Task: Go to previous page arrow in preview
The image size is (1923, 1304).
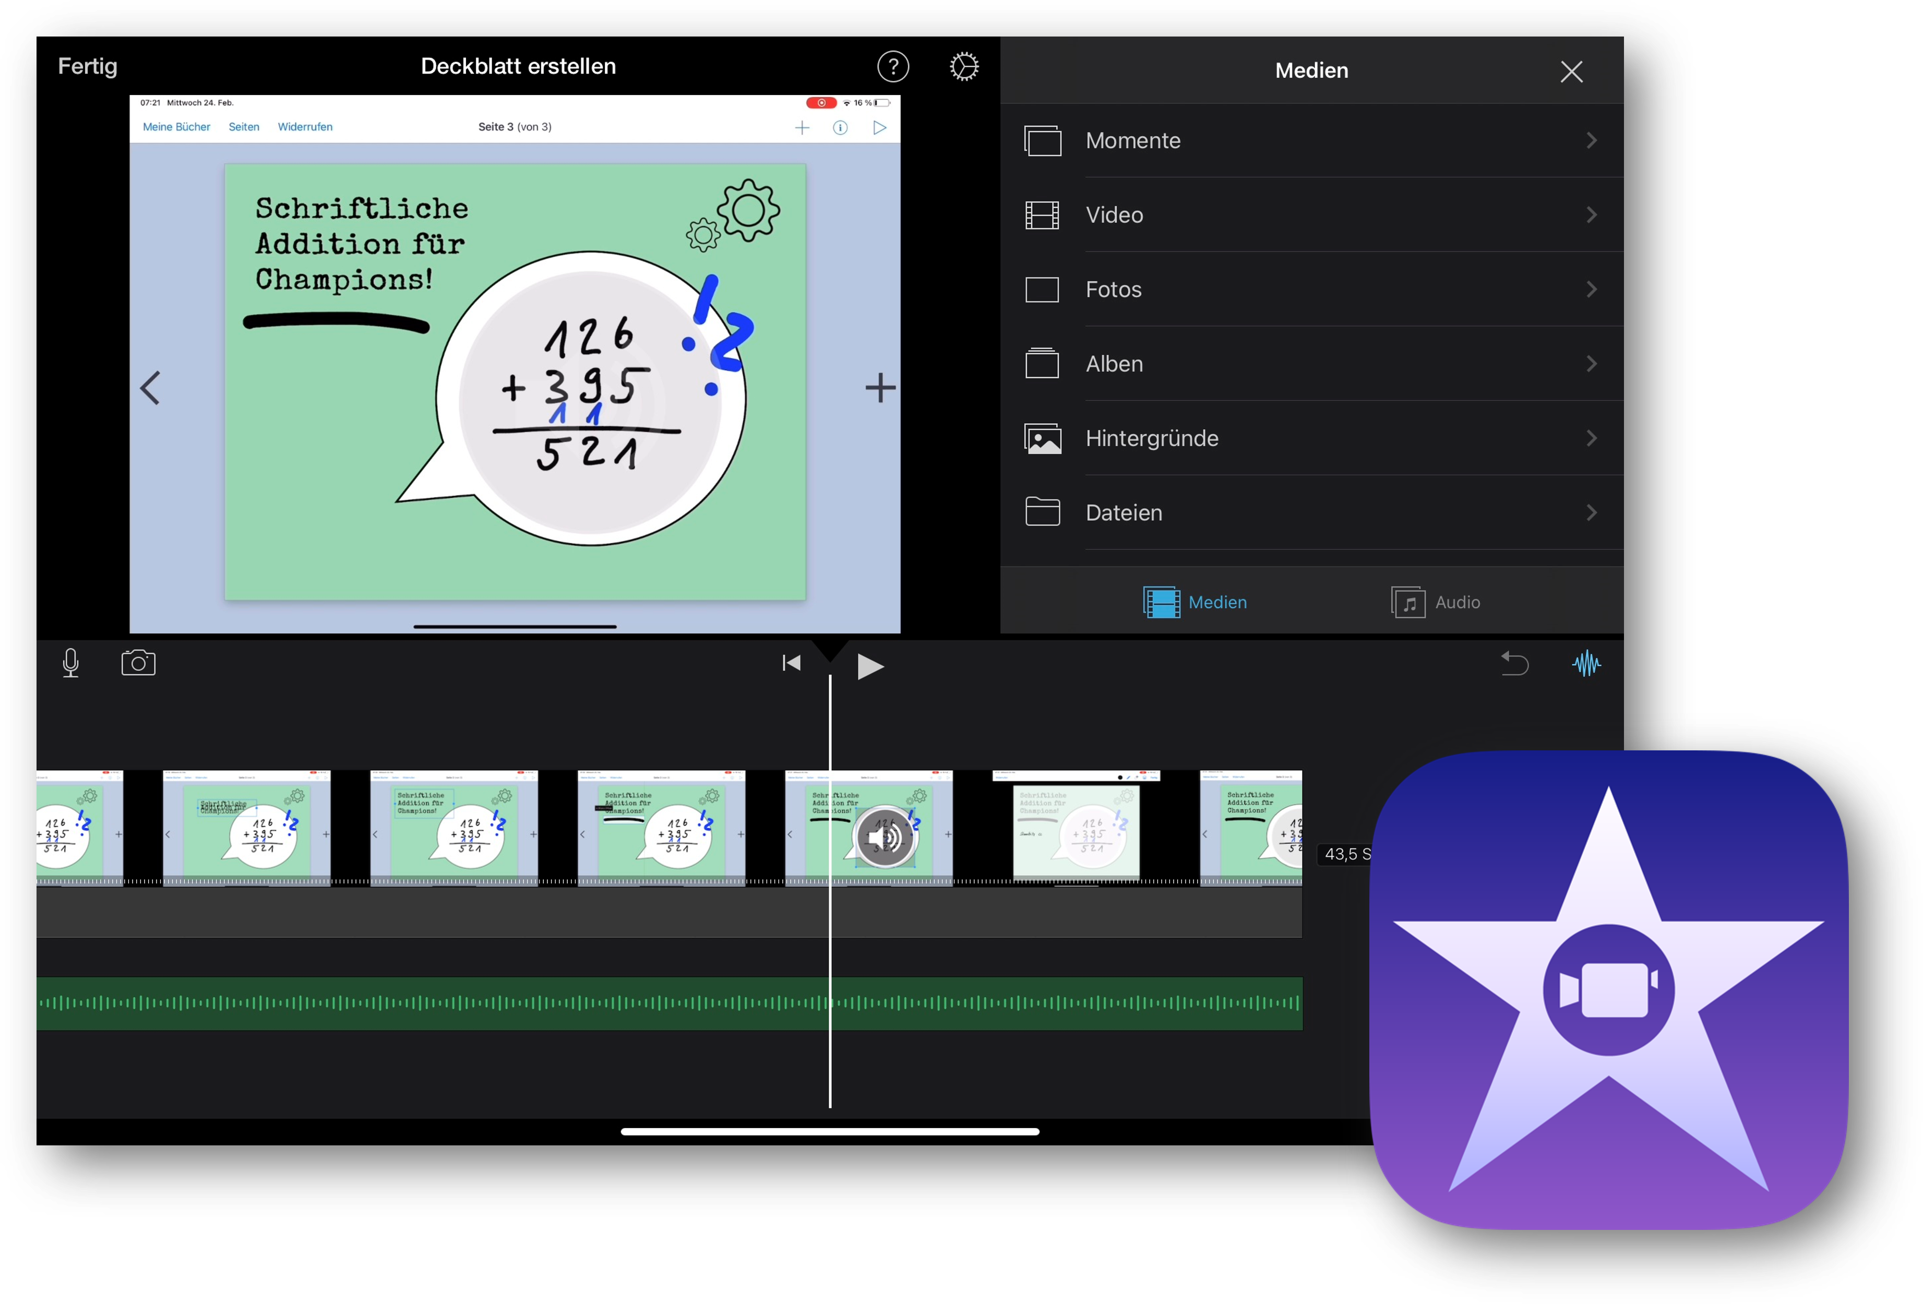Action: click(x=150, y=387)
